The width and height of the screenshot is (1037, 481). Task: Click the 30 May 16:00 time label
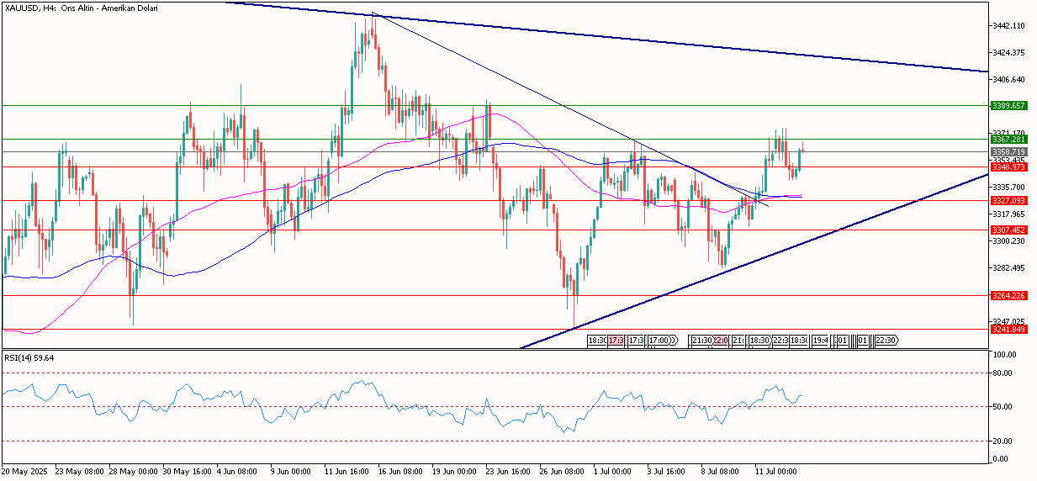pyautogui.click(x=187, y=472)
